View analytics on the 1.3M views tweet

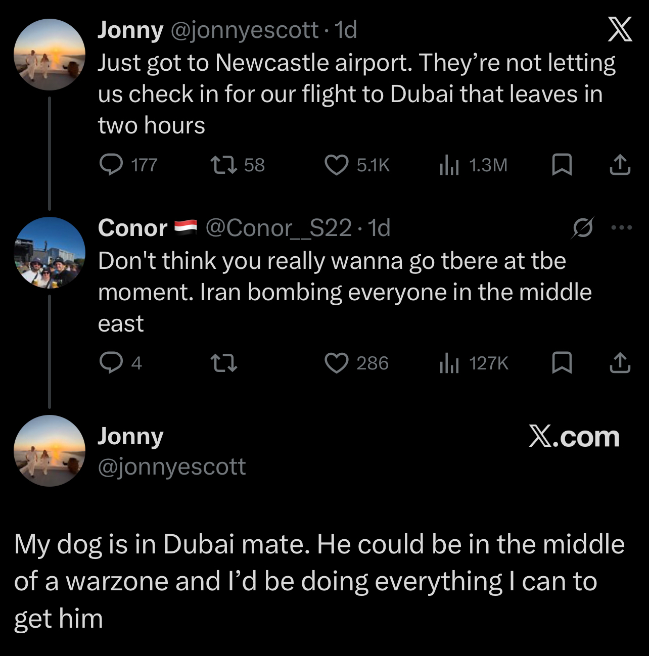tap(449, 165)
